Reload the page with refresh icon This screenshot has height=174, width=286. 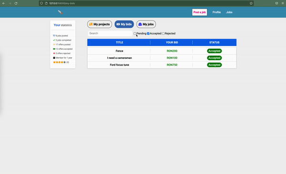click(16, 3)
